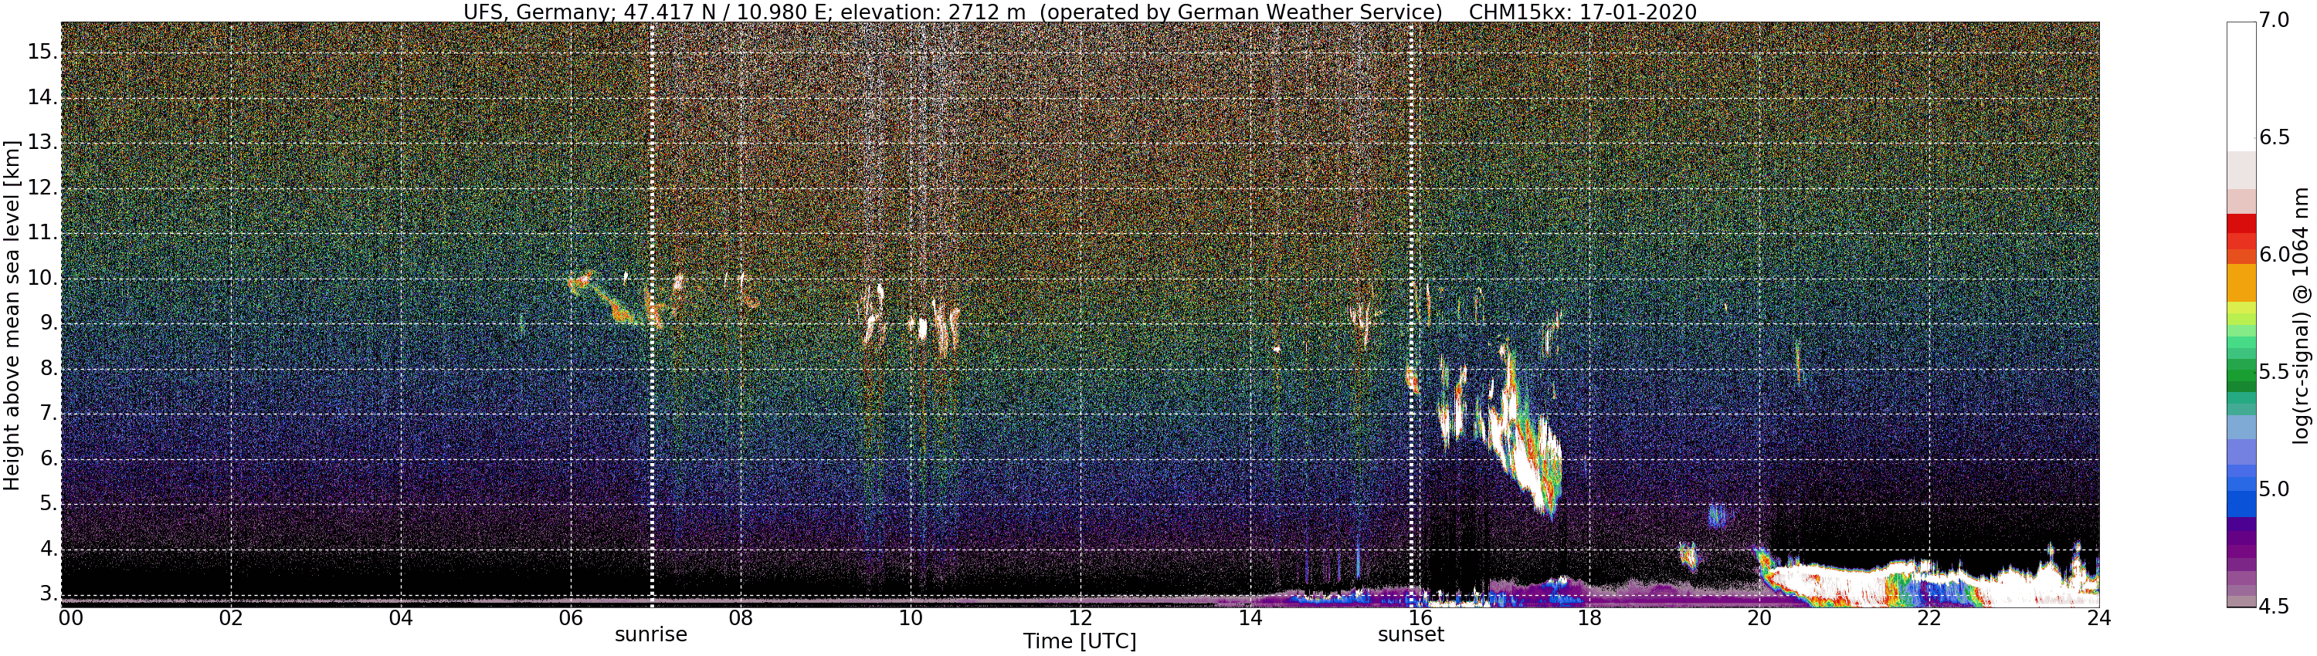Click the red segment of the colorbar

[2241, 224]
